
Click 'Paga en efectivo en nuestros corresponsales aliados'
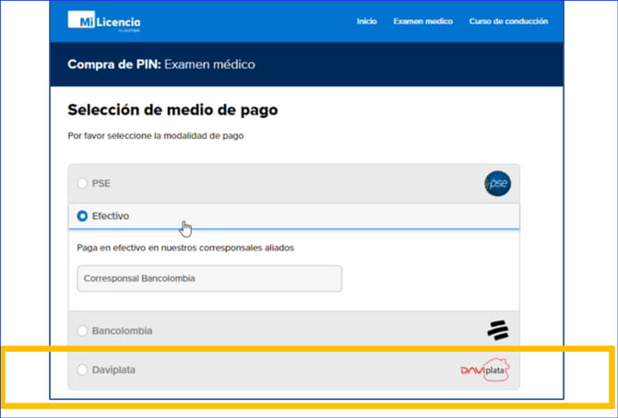tap(185, 248)
